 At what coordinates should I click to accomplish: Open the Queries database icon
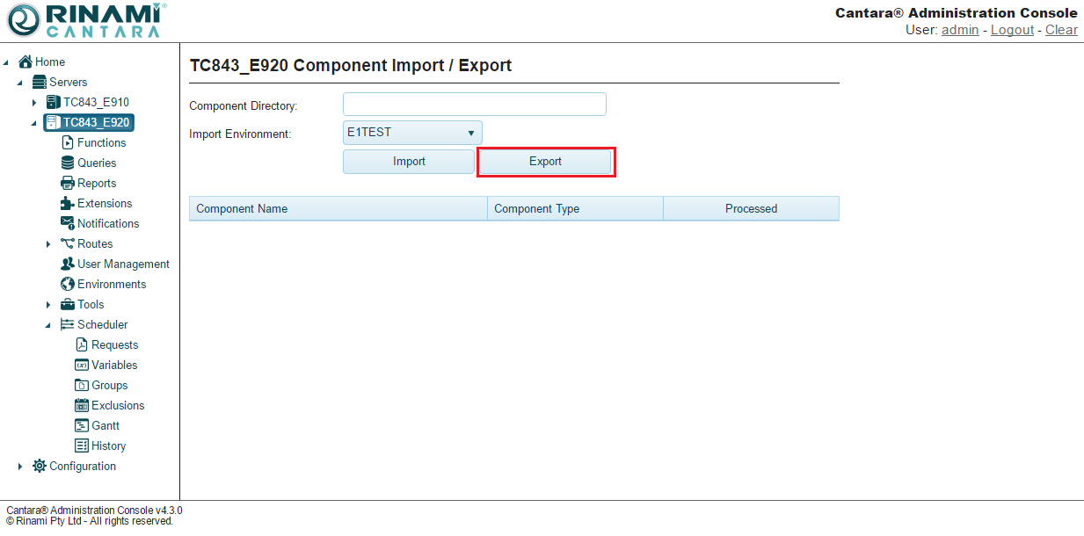[68, 163]
